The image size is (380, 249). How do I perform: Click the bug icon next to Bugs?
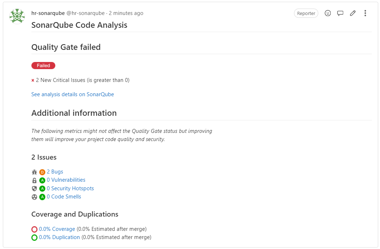point(34,172)
